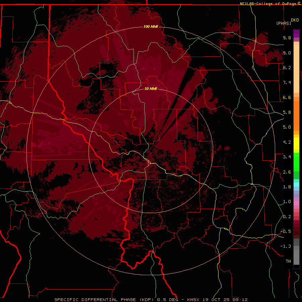The width and height of the screenshot is (302, 302).
Task: Click the 1.8 scale value
Action: 287,187
